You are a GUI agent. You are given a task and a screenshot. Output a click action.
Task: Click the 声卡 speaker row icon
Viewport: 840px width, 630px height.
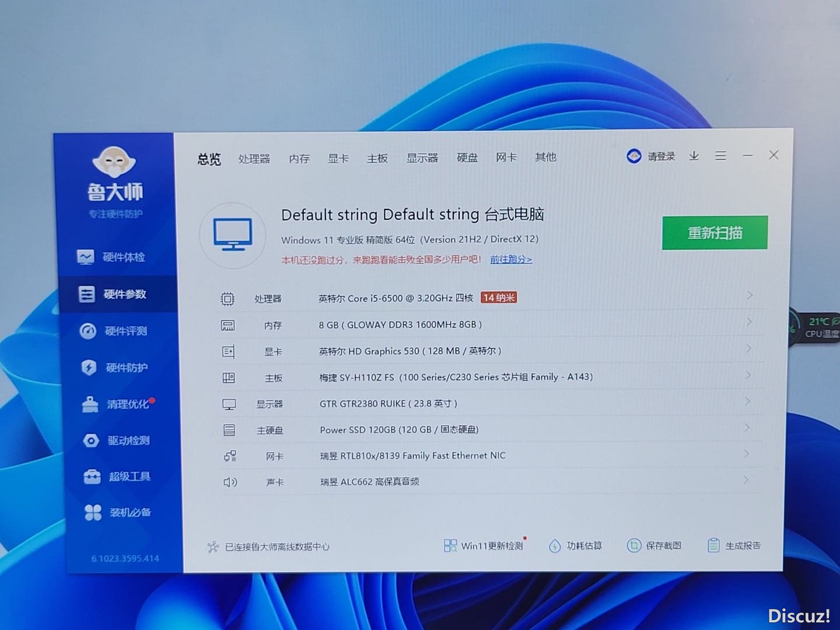coord(230,482)
